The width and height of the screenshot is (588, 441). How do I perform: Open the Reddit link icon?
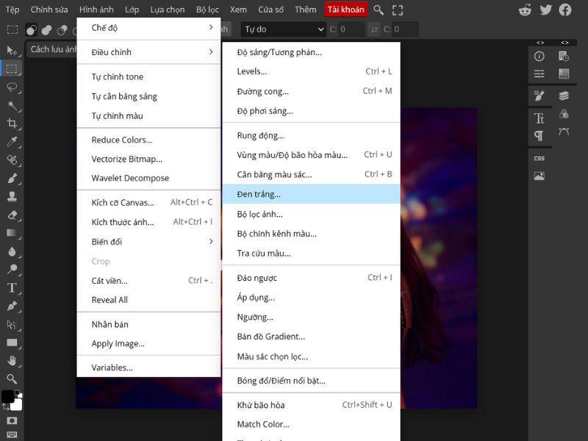coord(525,10)
